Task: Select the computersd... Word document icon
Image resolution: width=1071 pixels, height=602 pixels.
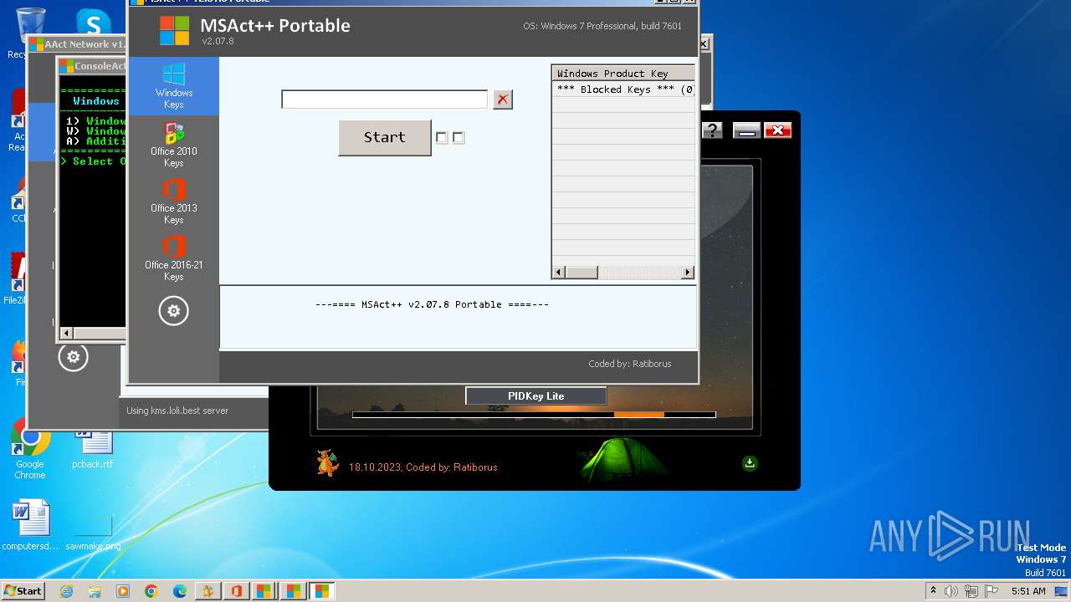Action: pos(30,525)
